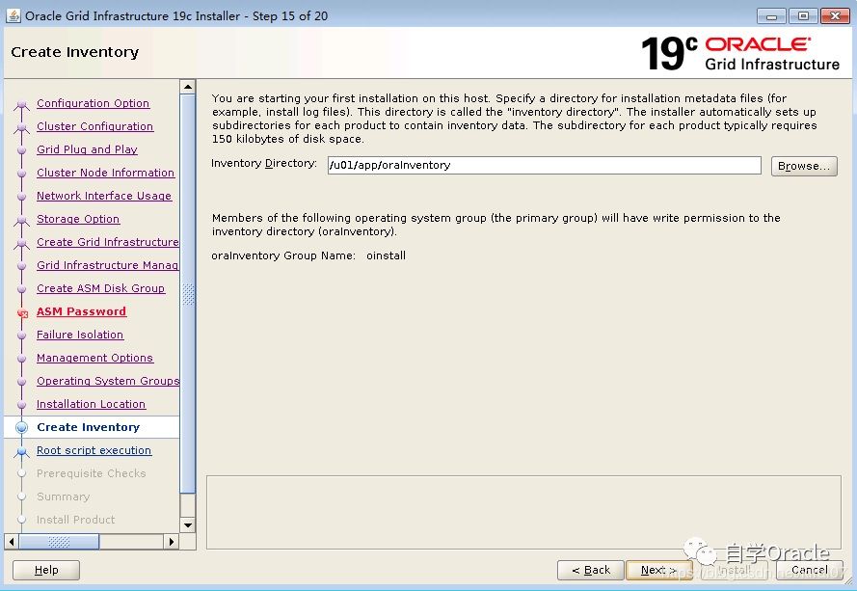The height and width of the screenshot is (591, 857).
Task: Click horizontal scrollbar left arrow
Action: (12, 542)
